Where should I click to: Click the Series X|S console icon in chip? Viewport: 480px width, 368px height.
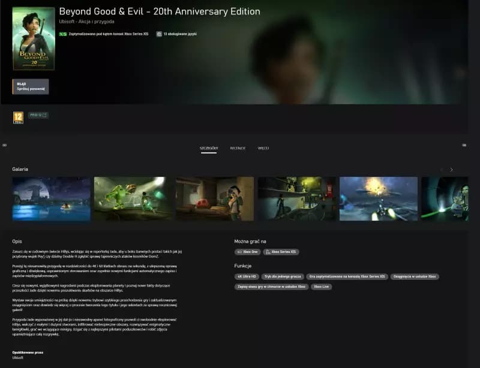268,252
